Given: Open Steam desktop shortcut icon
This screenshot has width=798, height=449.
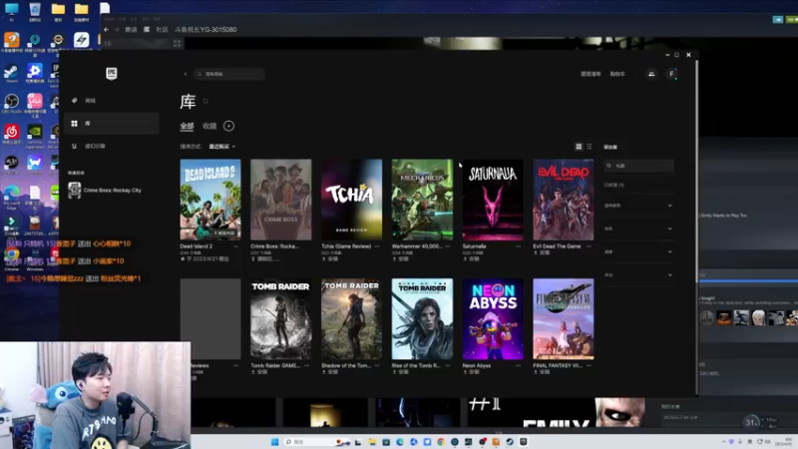Looking at the screenshot, I should click(x=11, y=73).
